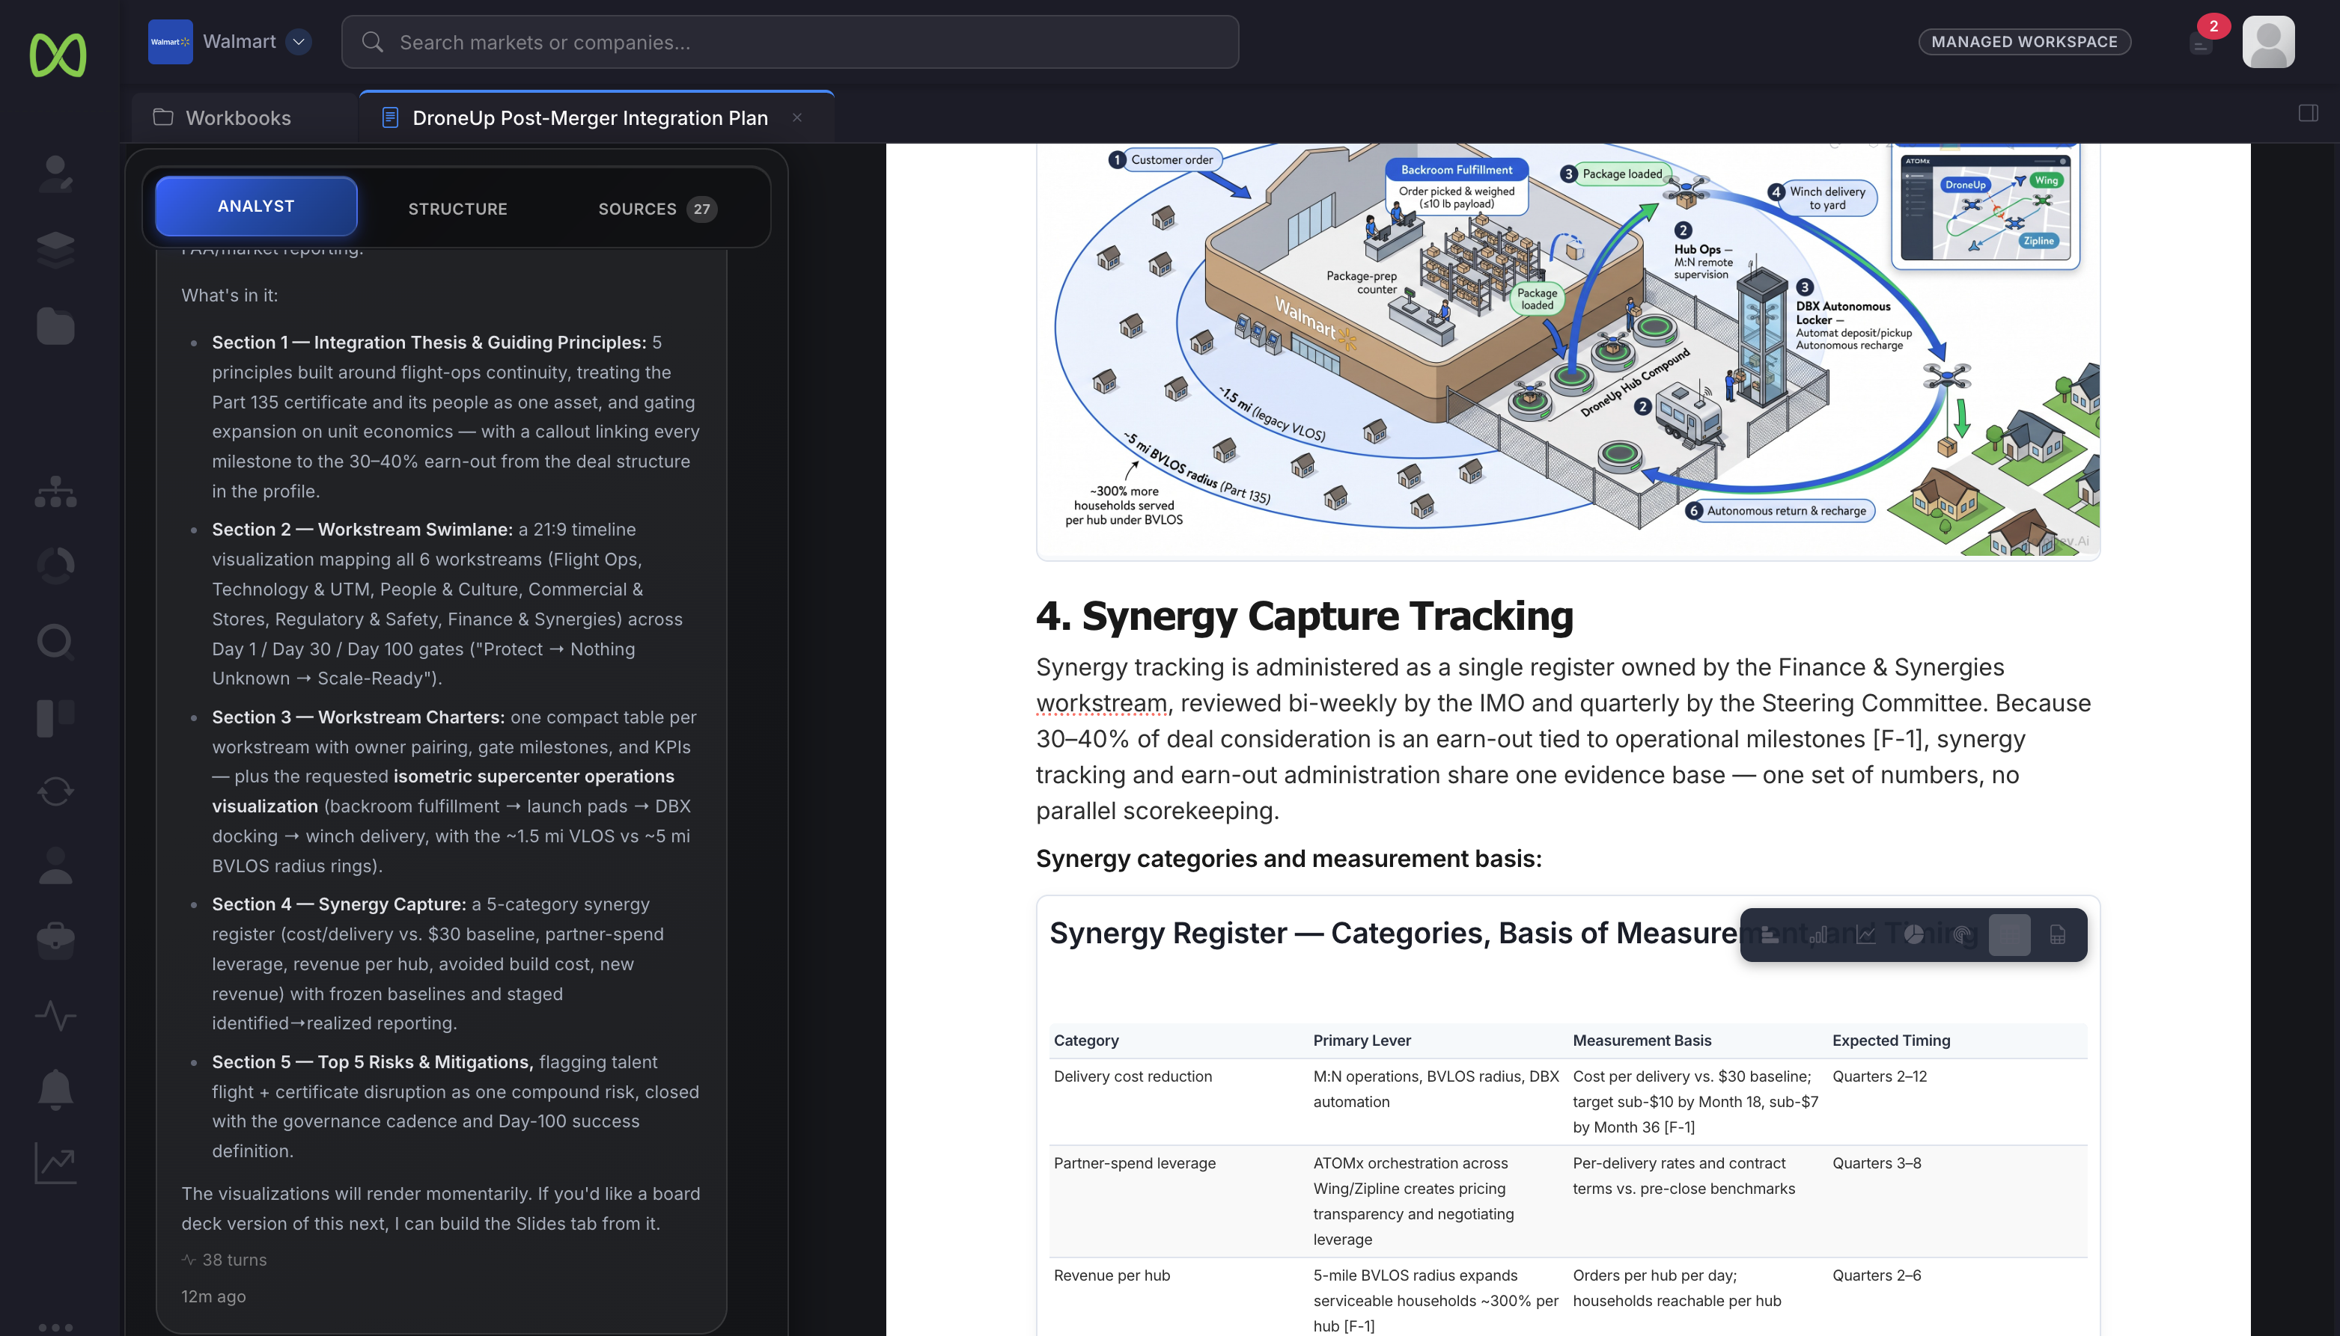Focus the Search markets or companies field
Viewport: 2340px width, 1336px height.
[790, 42]
